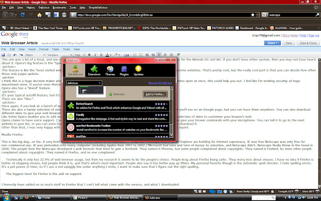The image size is (321, 201).
Task: Click the Firefox address bar URL
Action: (x=163, y=15)
